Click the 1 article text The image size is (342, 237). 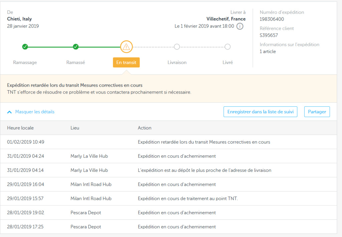(268, 51)
